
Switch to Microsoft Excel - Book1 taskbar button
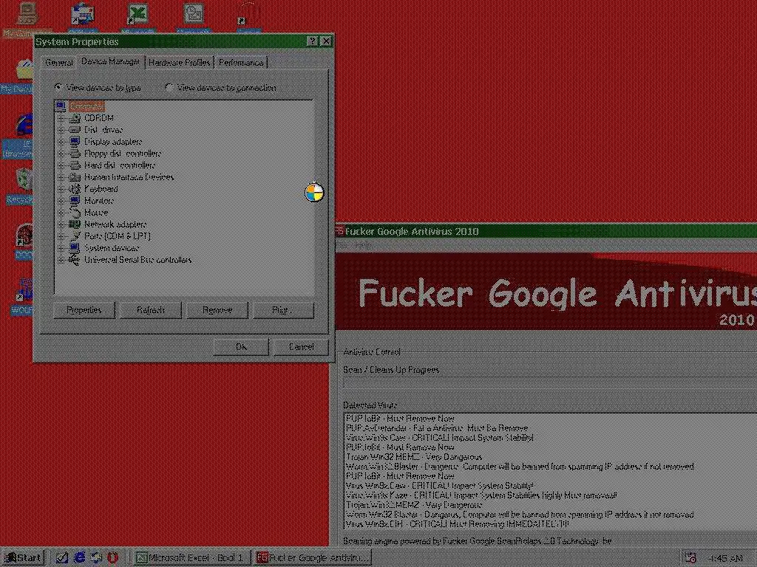click(191, 558)
